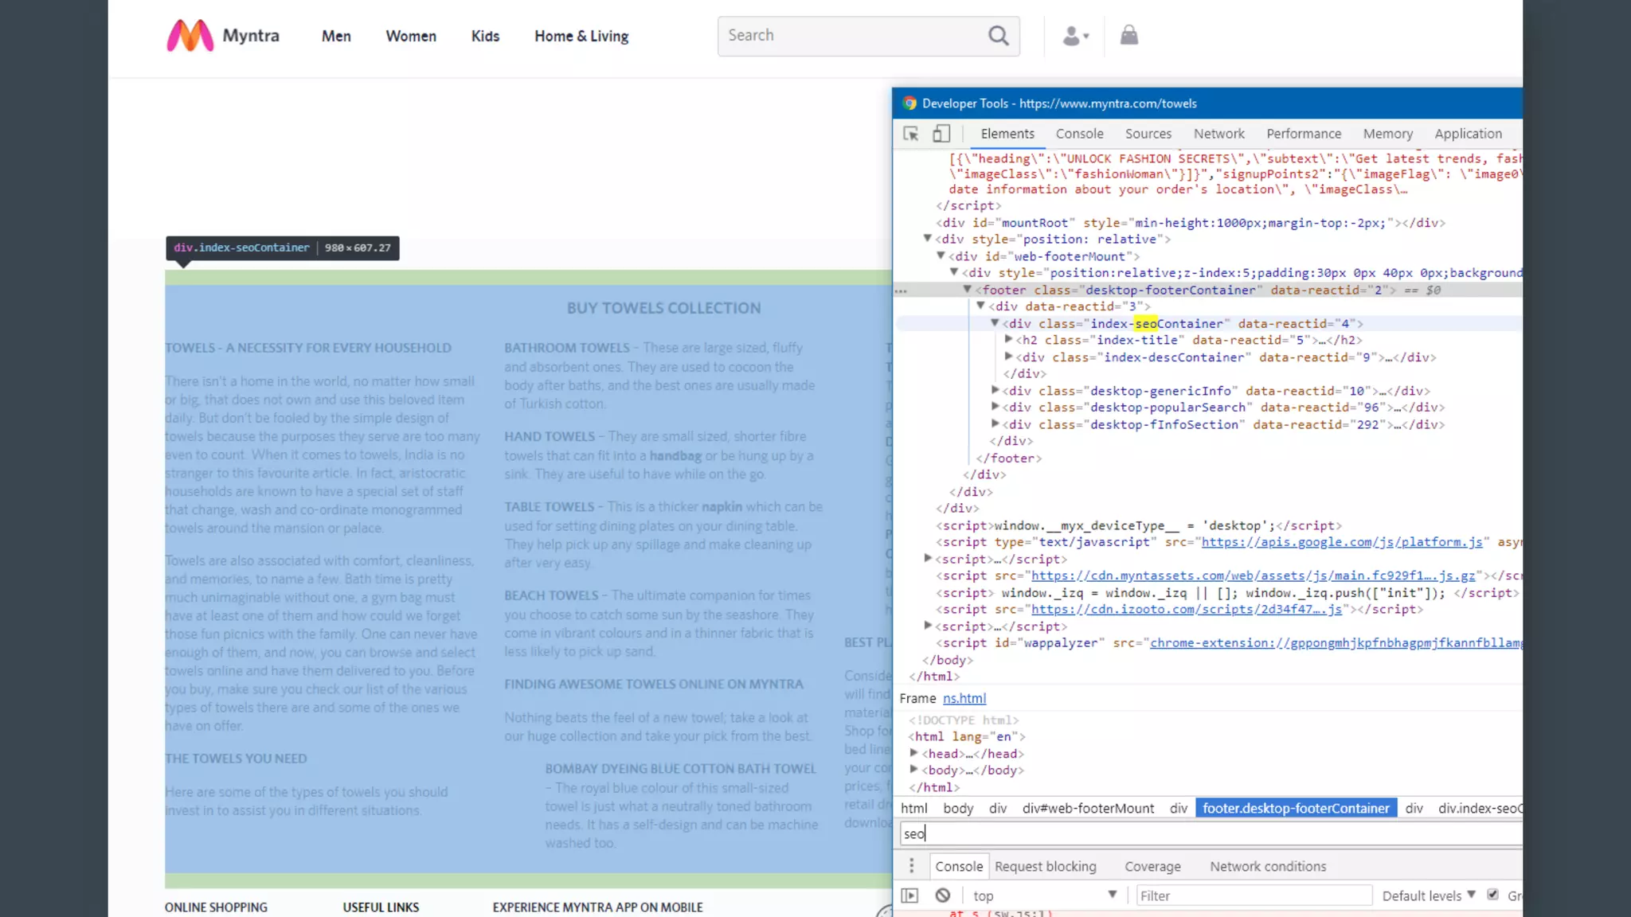Open the Coverage drawer tab
The image size is (1631, 917).
point(1152,866)
